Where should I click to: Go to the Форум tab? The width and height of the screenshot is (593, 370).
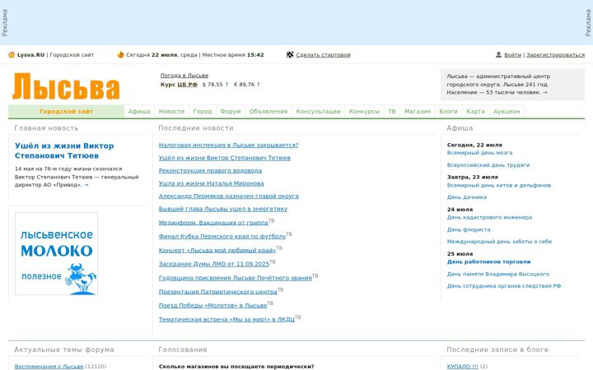(231, 111)
